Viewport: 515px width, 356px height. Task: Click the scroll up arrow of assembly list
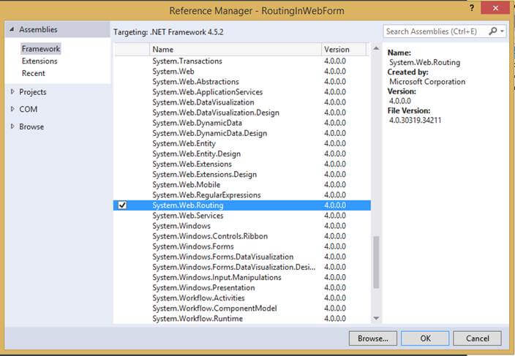(x=377, y=48)
